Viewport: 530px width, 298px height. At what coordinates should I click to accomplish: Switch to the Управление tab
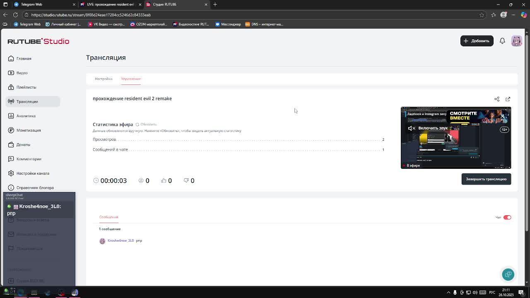(x=131, y=79)
